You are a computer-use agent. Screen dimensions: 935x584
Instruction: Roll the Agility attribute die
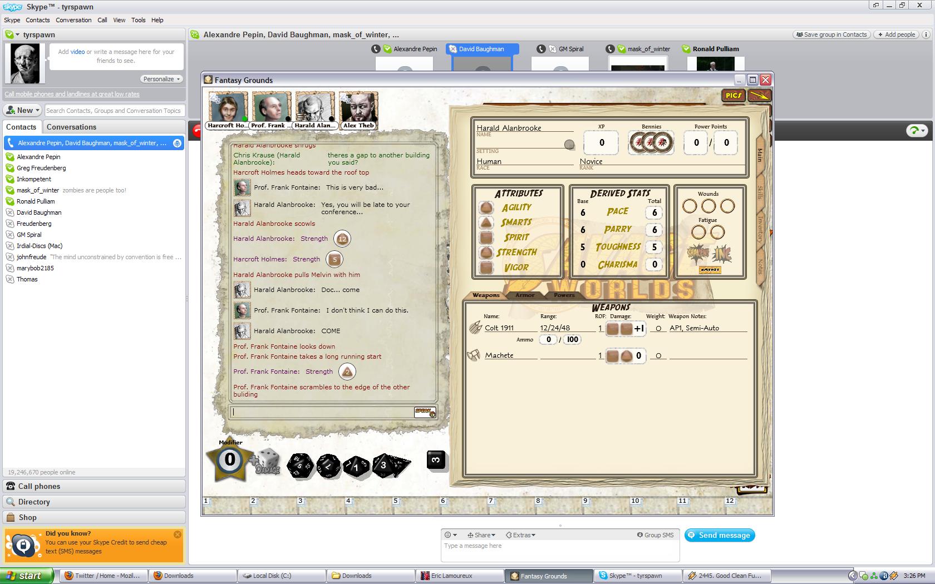486,208
